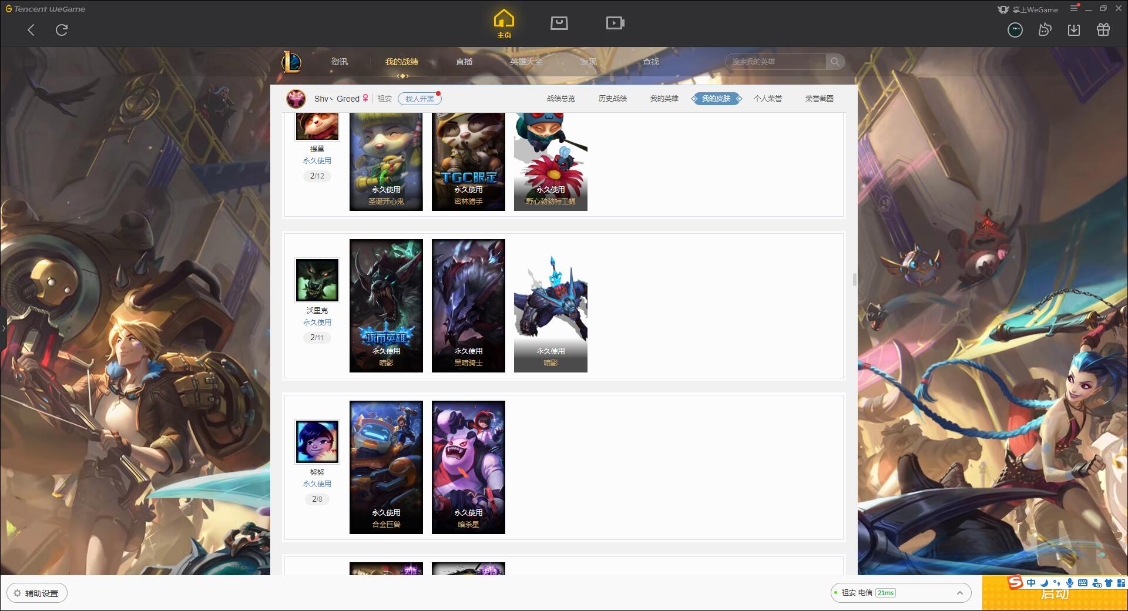Open the 野心勃勃特工蝇 skin card

click(x=550, y=162)
